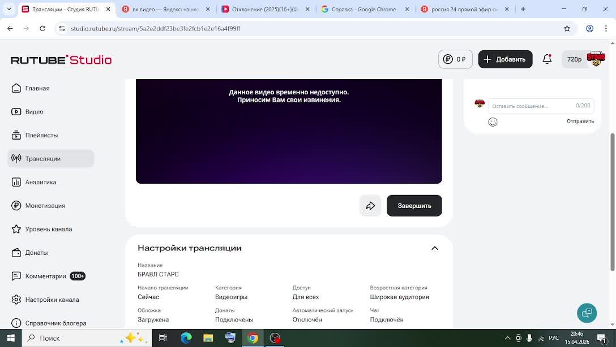Click the network icon in the system tray
Image resolution: width=616 pixels, height=347 pixels.
click(541, 338)
